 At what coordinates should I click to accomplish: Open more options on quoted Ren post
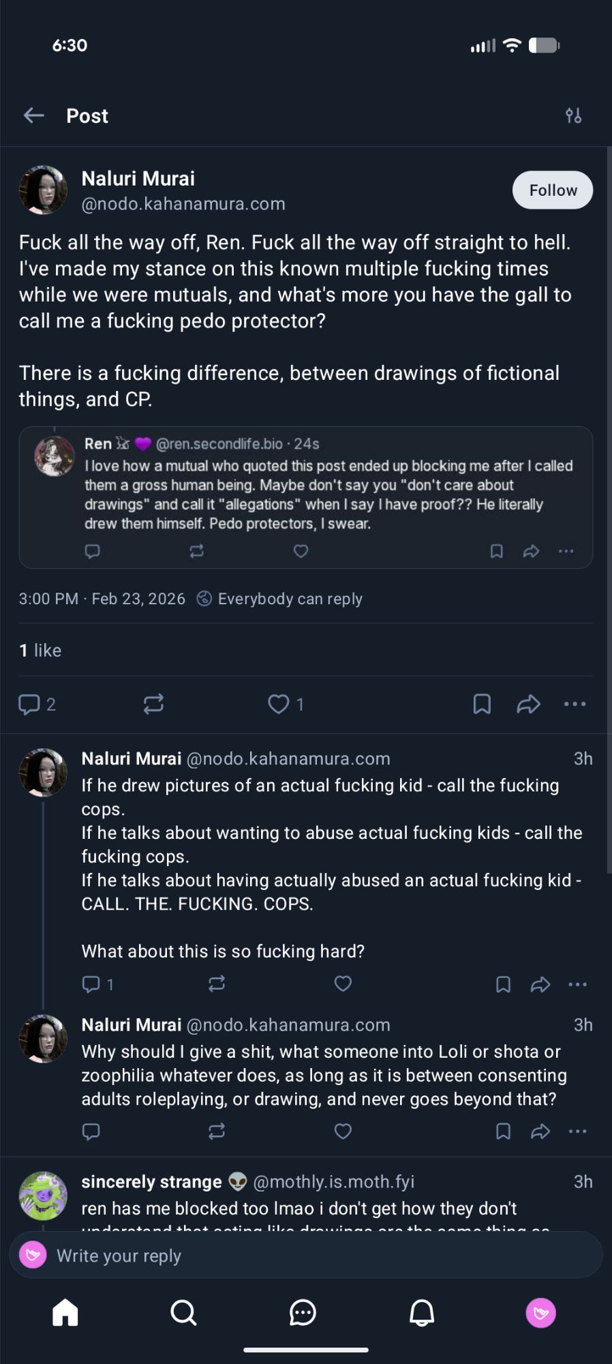coord(566,551)
